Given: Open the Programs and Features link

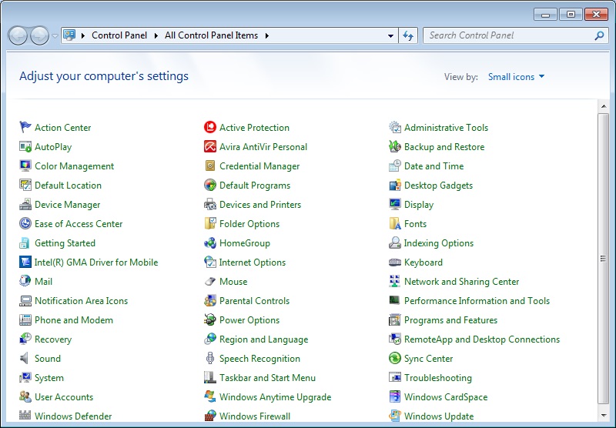Looking at the screenshot, I should pyautogui.click(x=450, y=320).
